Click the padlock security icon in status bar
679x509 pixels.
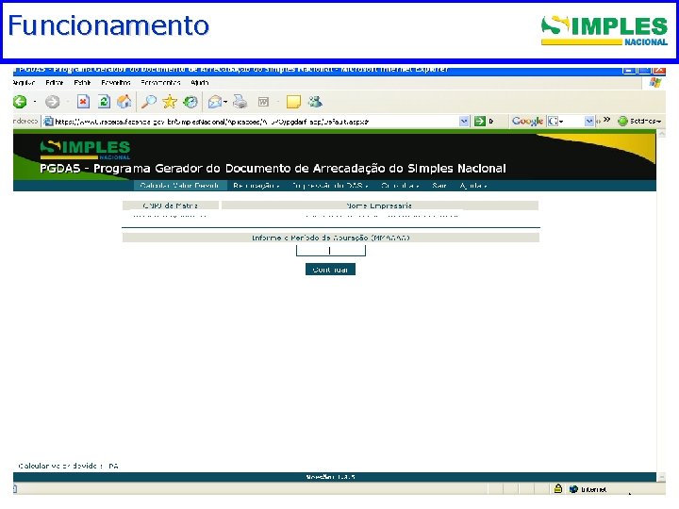[558, 488]
